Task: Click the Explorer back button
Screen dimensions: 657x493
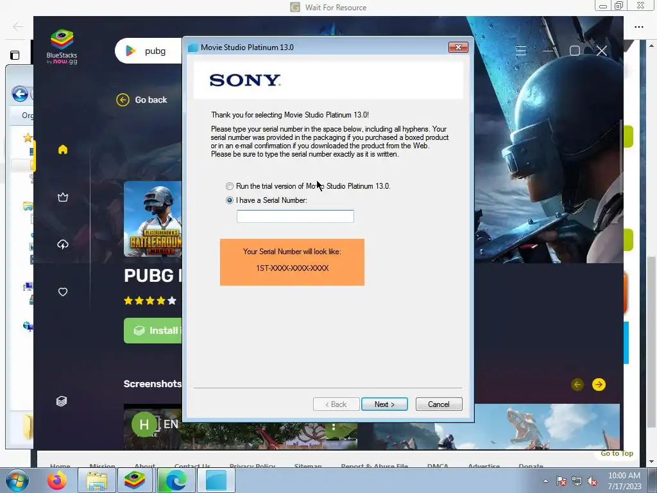Action: pyautogui.click(x=20, y=94)
